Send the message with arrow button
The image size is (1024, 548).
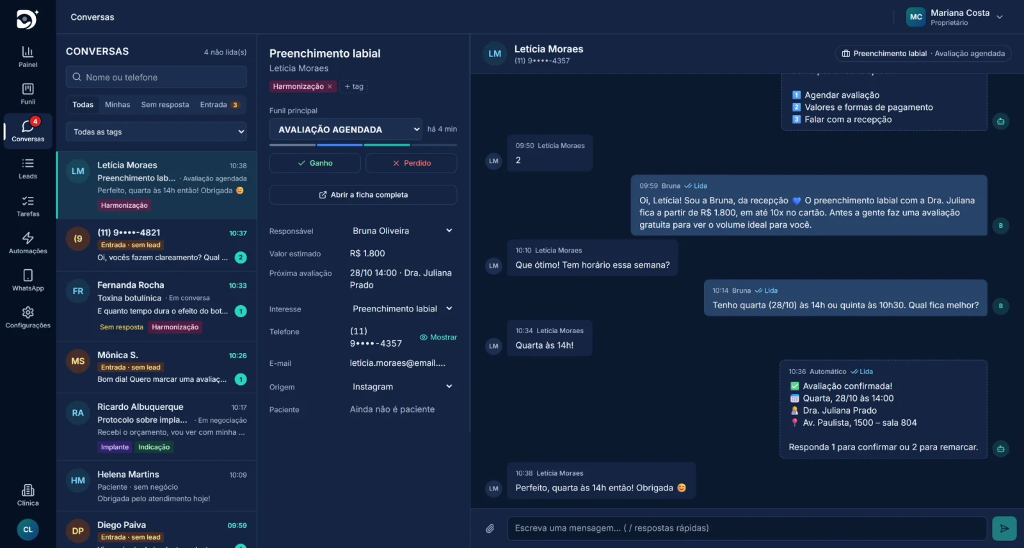1004,528
